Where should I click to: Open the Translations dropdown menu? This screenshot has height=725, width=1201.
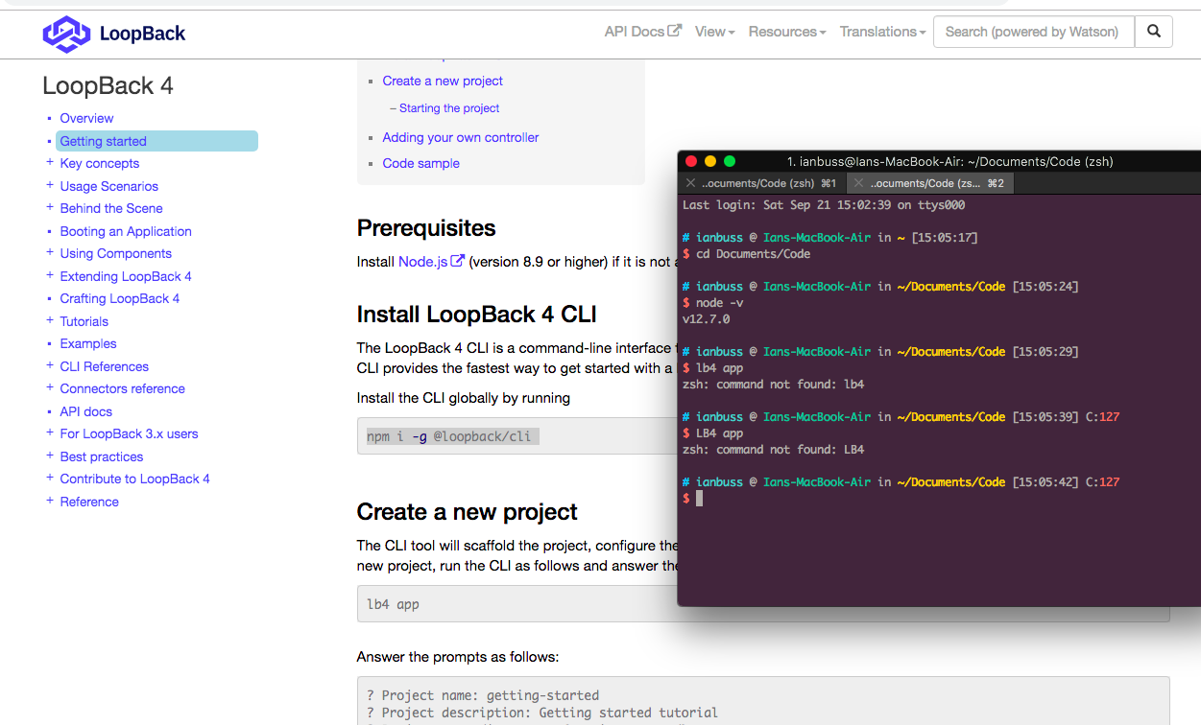[x=882, y=32]
